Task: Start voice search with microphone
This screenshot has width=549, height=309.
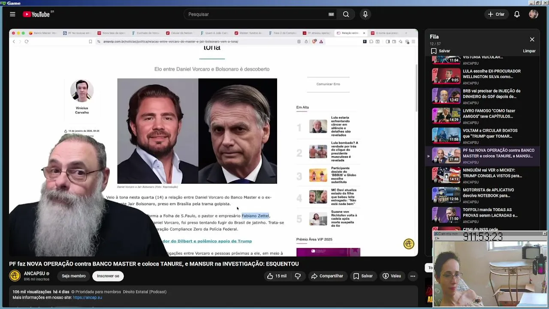Action: pos(365,14)
